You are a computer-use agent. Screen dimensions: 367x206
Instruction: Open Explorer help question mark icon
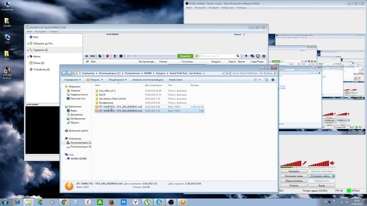click(x=273, y=80)
